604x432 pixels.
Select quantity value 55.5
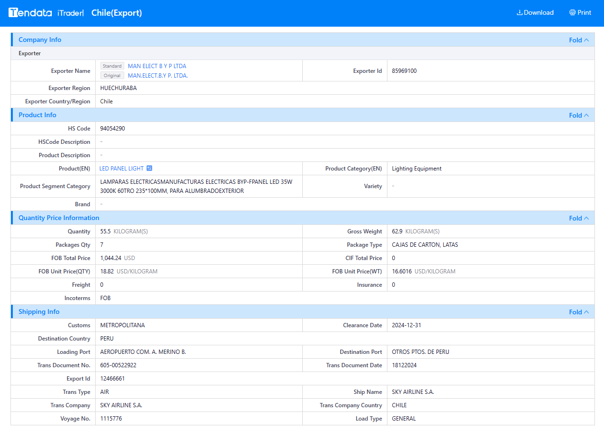[x=106, y=231]
